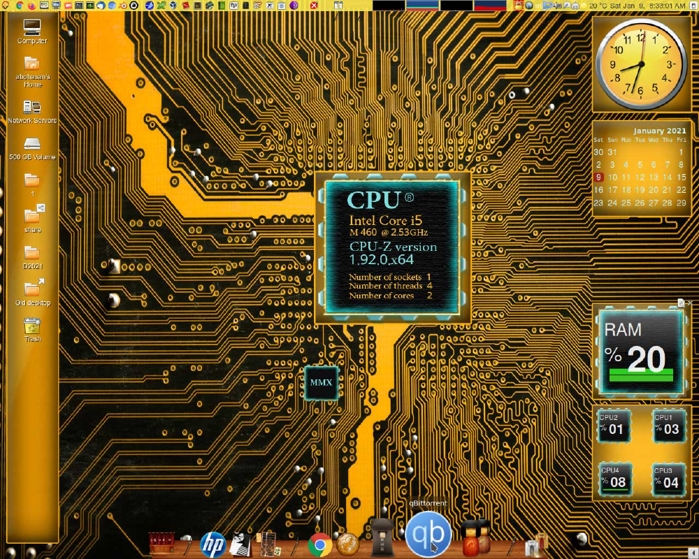The width and height of the screenshot is (699, 559).
Task: Select date 15 in the calendar
Action: [x=681, y=177]
